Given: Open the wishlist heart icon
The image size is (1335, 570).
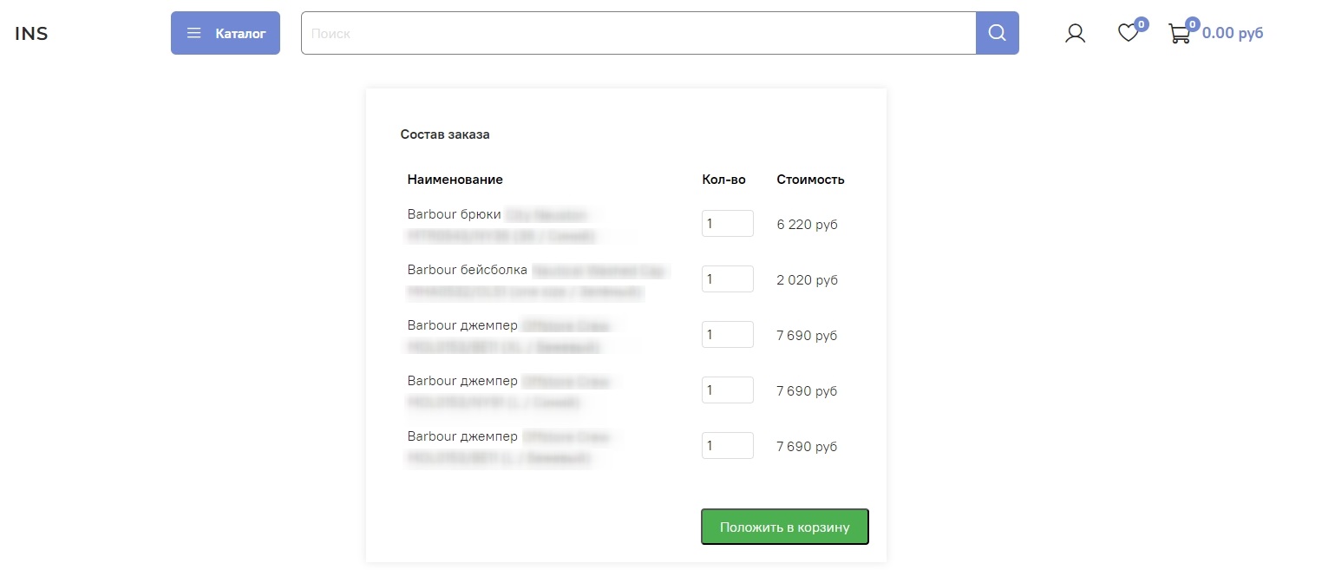Looking at the screenshot, I should [x=1127, y=34].
